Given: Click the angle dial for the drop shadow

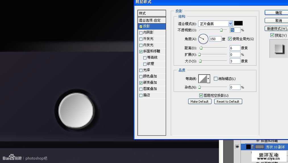Looking at the screenshot, I should (x=203, y=39).
